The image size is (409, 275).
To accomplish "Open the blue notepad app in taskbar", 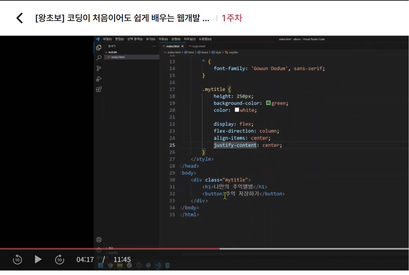I will point(167,265).
